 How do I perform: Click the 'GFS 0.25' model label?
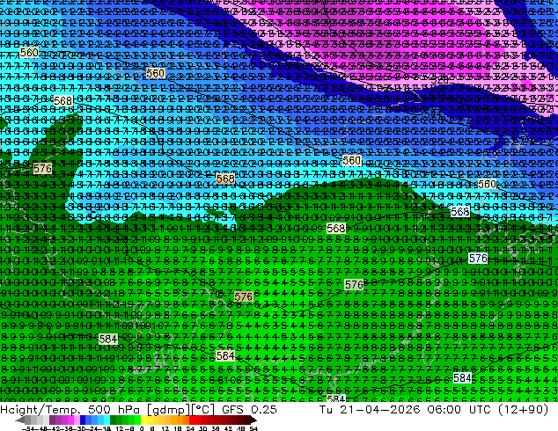coord(249,410)
